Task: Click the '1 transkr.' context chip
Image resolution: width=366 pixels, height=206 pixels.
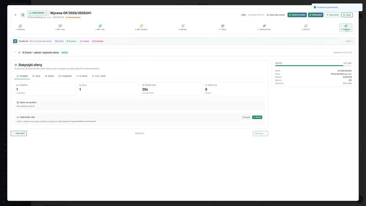Action: coord(85,41)
